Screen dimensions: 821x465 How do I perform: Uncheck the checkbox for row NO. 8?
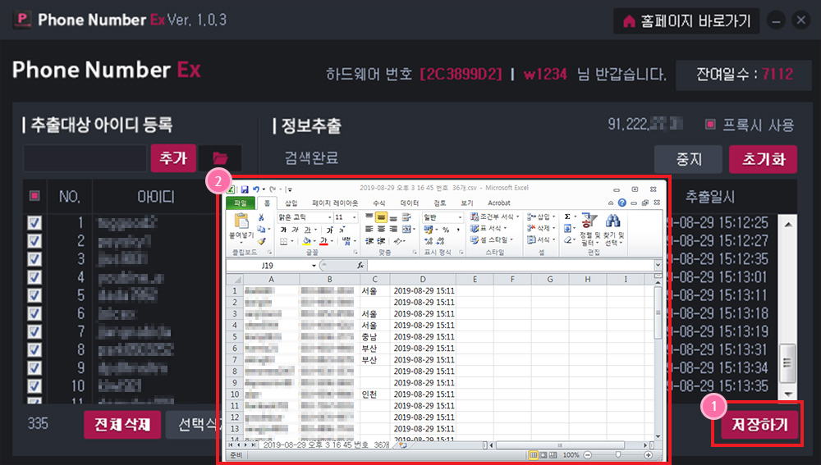coord(34,349)
